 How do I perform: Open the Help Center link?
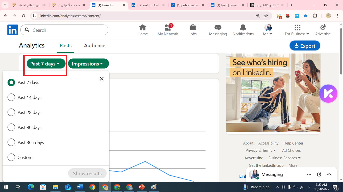[x=293, y=143]
